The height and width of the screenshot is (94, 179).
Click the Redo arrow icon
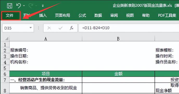click(x=31, y=6)
